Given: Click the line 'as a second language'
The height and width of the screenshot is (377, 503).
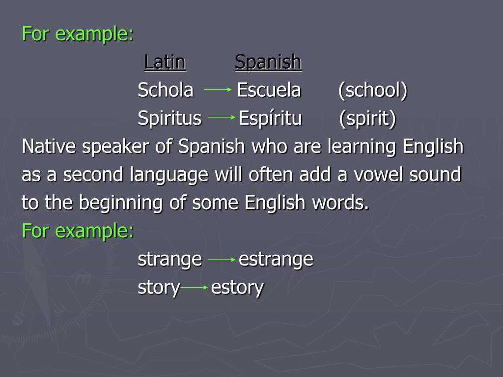Looking at the screenshot, I should click(241, 175).
